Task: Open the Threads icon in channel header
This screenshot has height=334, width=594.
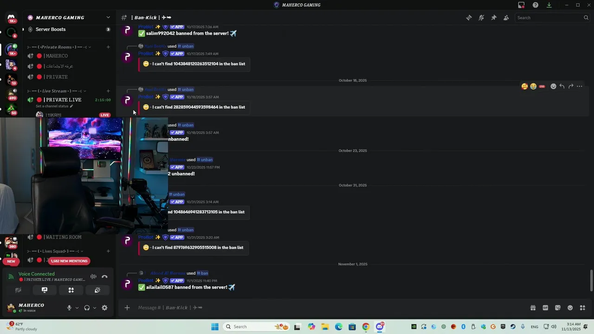Action: click(469, 18)
